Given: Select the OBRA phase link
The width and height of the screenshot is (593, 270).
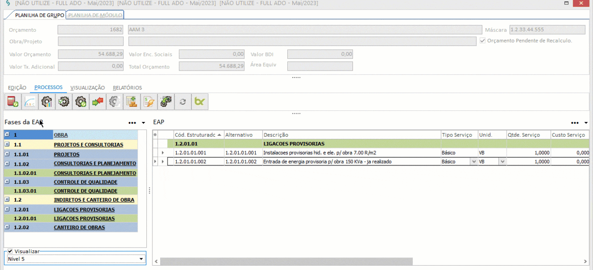Looking at the screenshot, I should [x=61, y=135].
